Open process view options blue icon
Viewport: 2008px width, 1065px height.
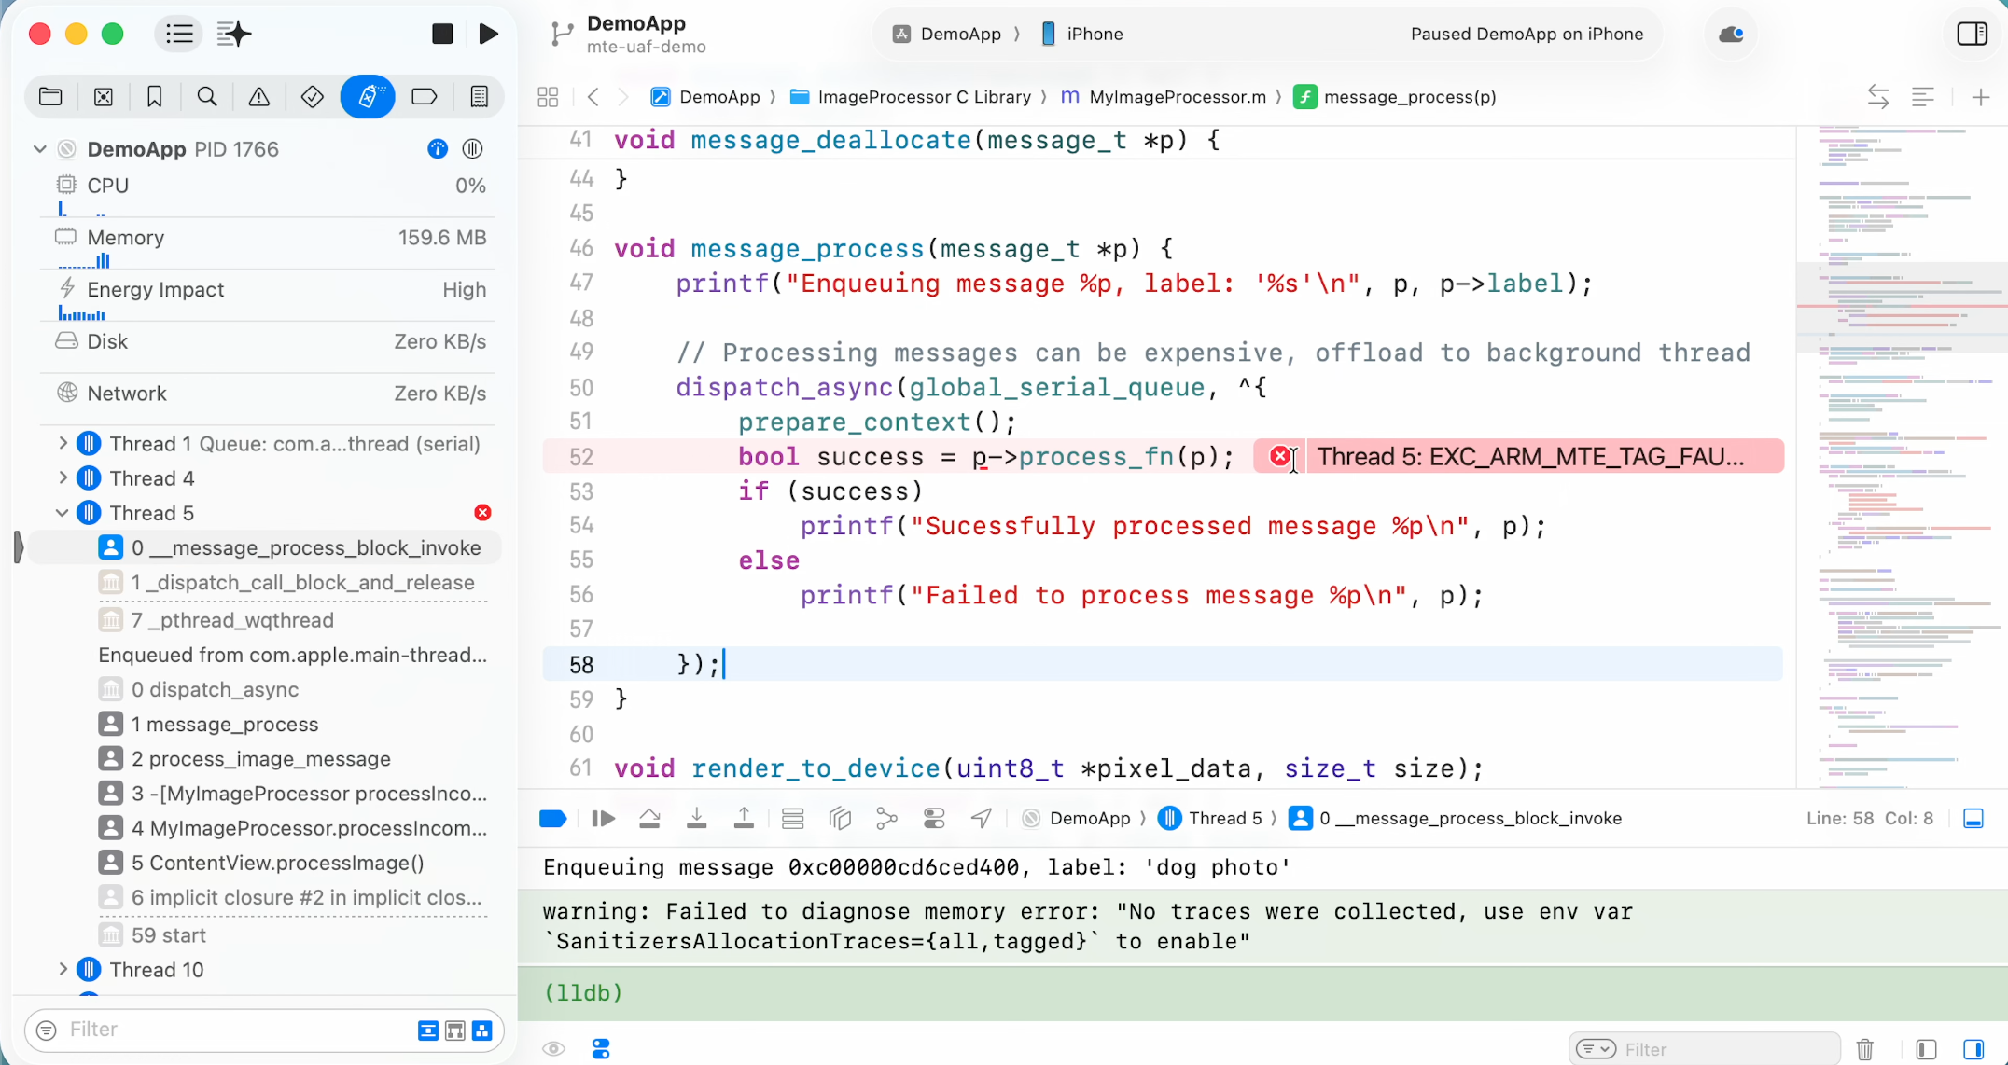(438, 149)
